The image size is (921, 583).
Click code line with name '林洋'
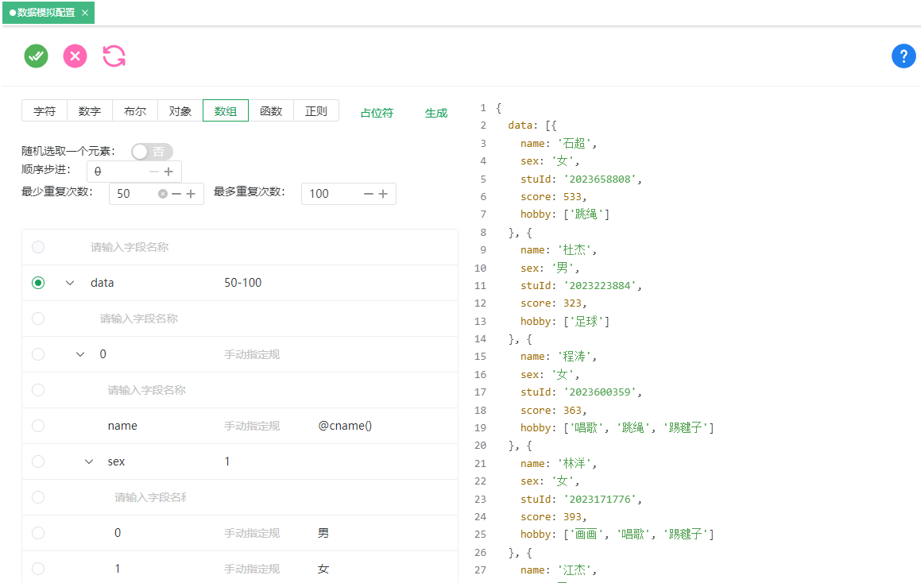click(x=559, y=463)
